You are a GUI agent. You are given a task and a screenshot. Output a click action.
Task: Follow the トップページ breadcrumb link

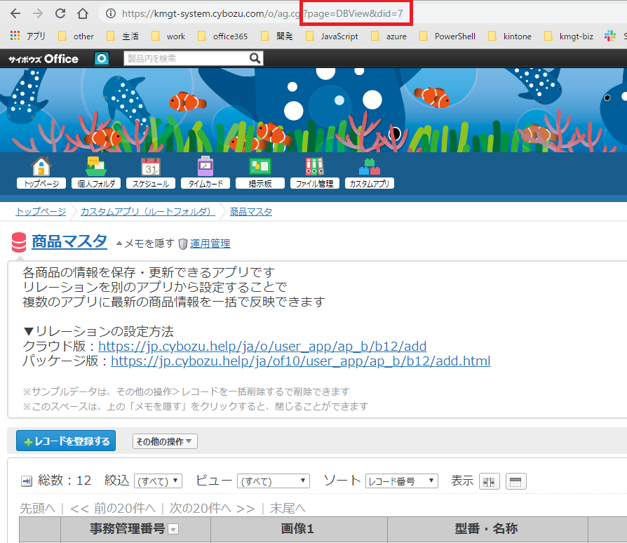[x=41, y=212]
